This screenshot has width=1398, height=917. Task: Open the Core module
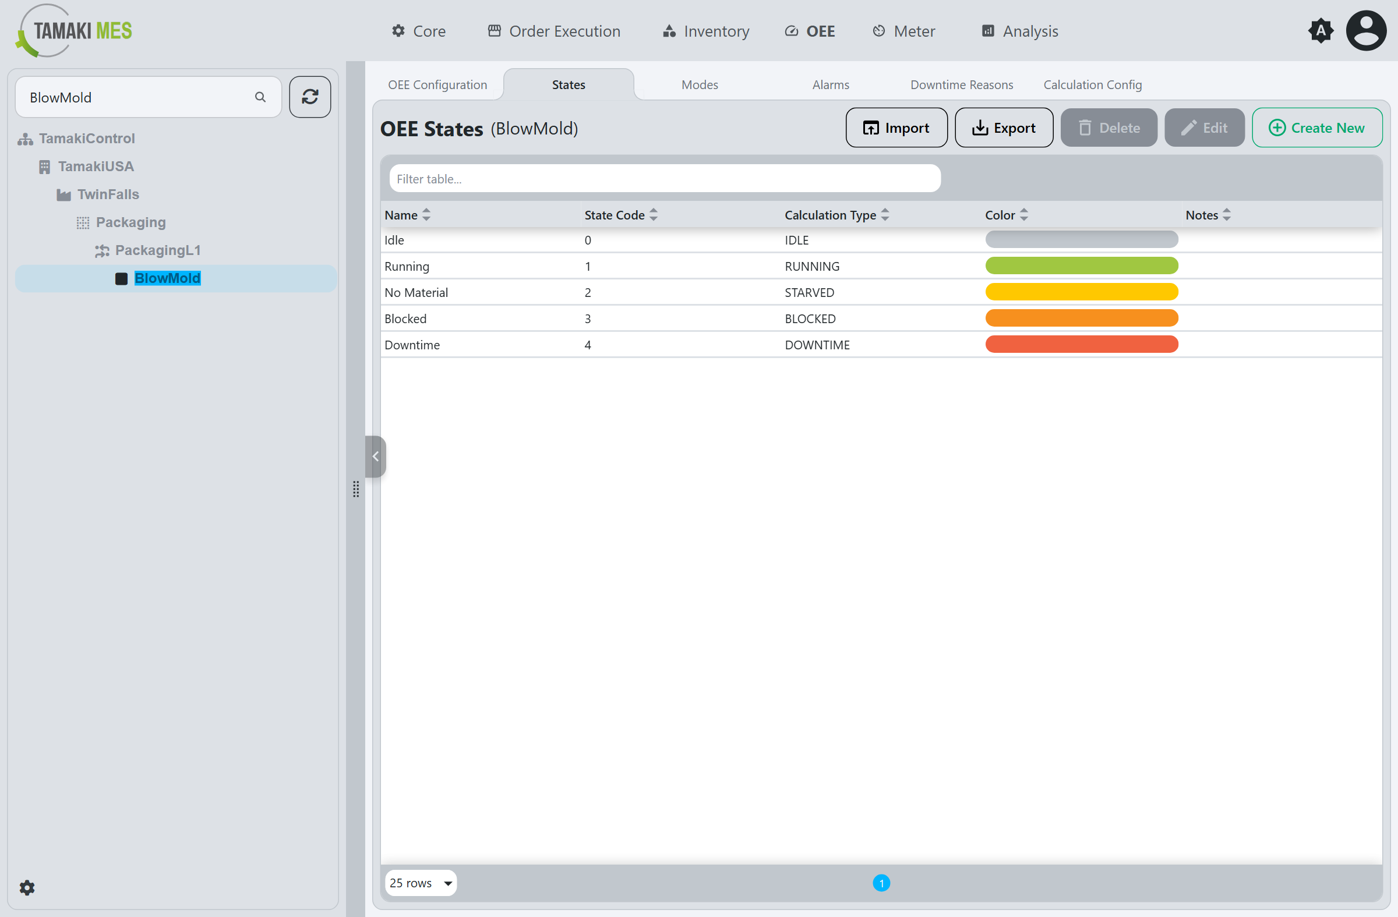point(419,31)
